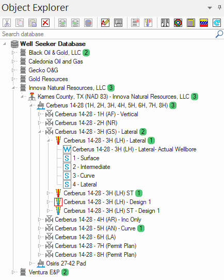Click the first green-arrow database icon
The image size is (224, 280).
click(62, 23)
